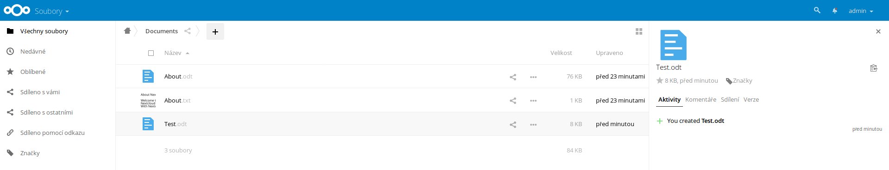Click share icon for Test.odt

tap(513, 124)
